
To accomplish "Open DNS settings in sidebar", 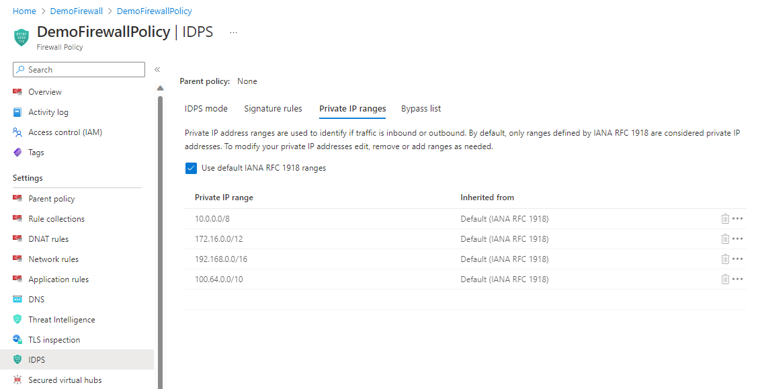I will click(x=36, y=300).
